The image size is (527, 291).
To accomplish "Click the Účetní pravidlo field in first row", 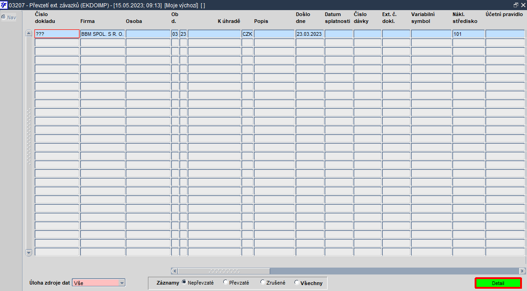I will click(x=505, y=34).
